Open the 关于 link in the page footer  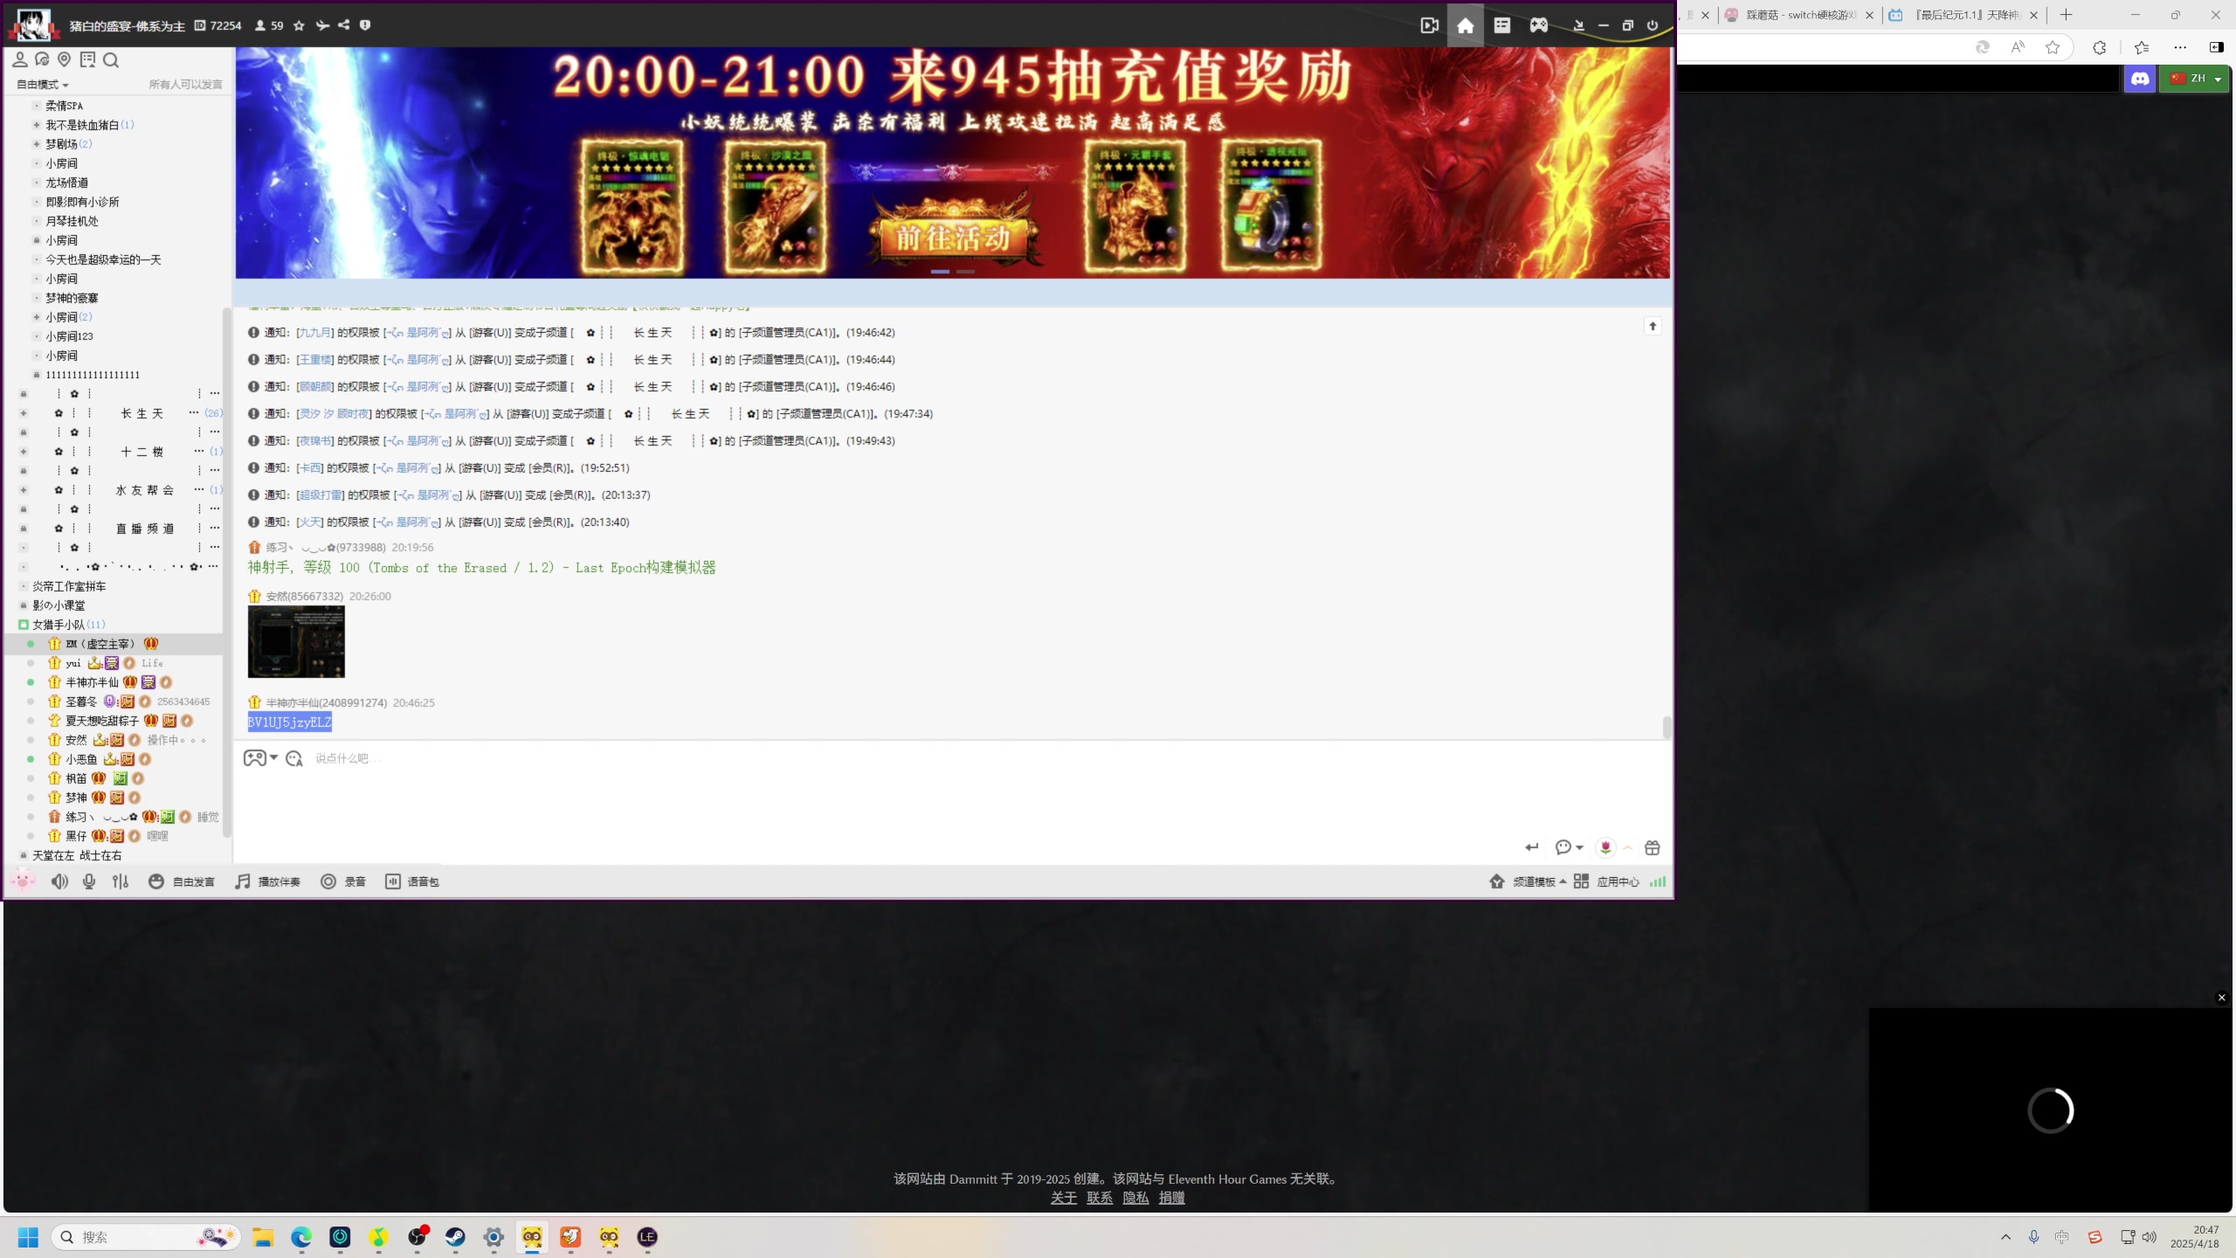coord(1063,1198)
